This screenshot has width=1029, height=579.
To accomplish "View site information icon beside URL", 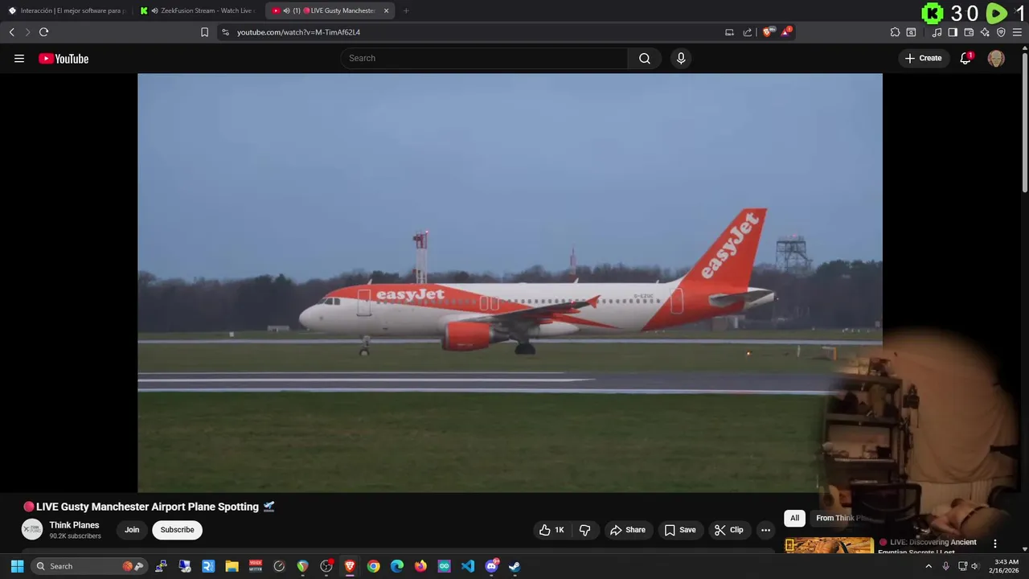I will (x=225, y=32).
